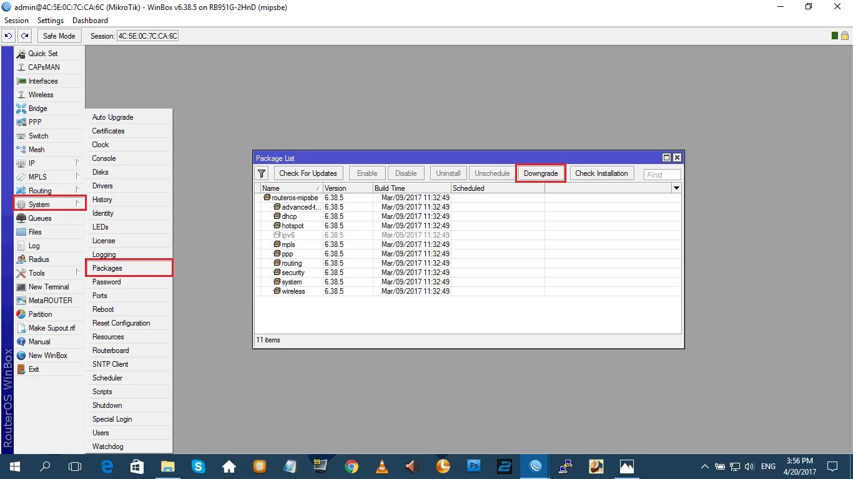Open Quick Set from the sidebar
Screen dimensions: 853x479
pyautogui.click(x=49, y=54)
